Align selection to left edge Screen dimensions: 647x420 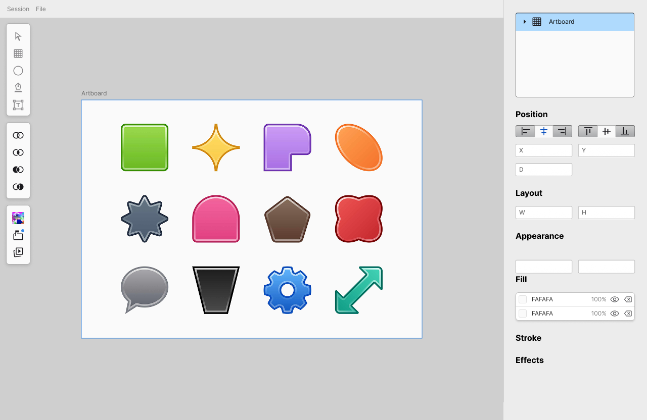pos(525,131)
